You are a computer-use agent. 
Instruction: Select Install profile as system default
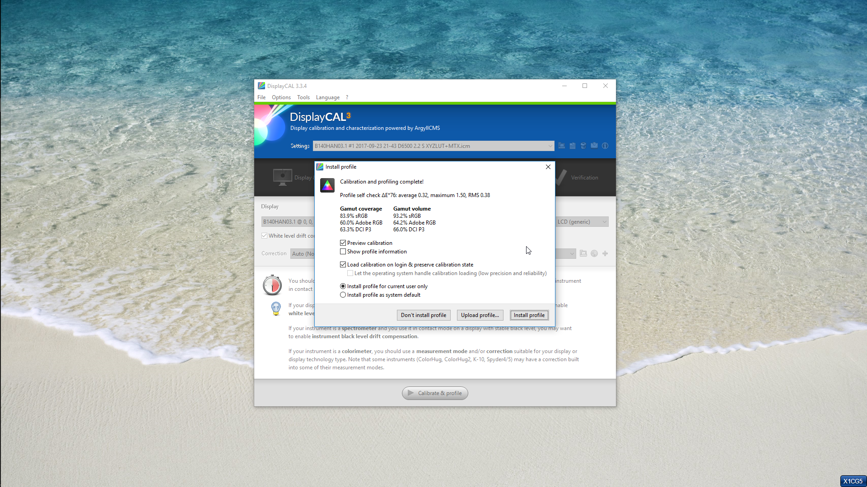tap(343, 295)
